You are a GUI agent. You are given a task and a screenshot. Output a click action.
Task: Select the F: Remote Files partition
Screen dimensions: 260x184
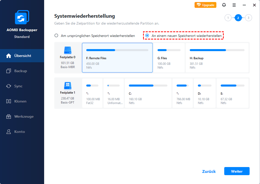click(x=117, y=58)
